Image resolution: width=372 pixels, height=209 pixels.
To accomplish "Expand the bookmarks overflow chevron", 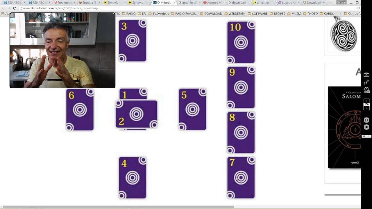I will pyautogui.click(x=340, y=14).
